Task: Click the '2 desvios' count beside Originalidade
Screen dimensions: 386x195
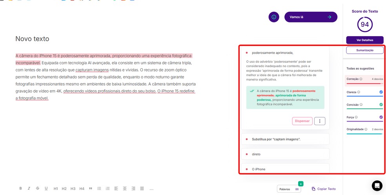Action: pyautogui.click(x=377, y=129)
